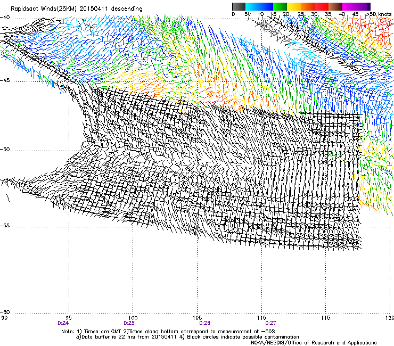
Task: Click the blue 10-15 knots legend swatch
Action: pyautogui.click(x=266, y=6)
